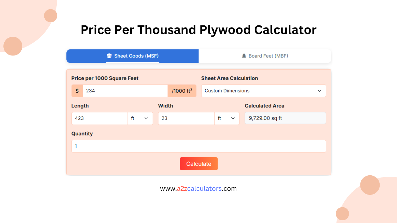Switch to the Board Feet (MBF) tab
Screen dimensions: 397x223
265,56
